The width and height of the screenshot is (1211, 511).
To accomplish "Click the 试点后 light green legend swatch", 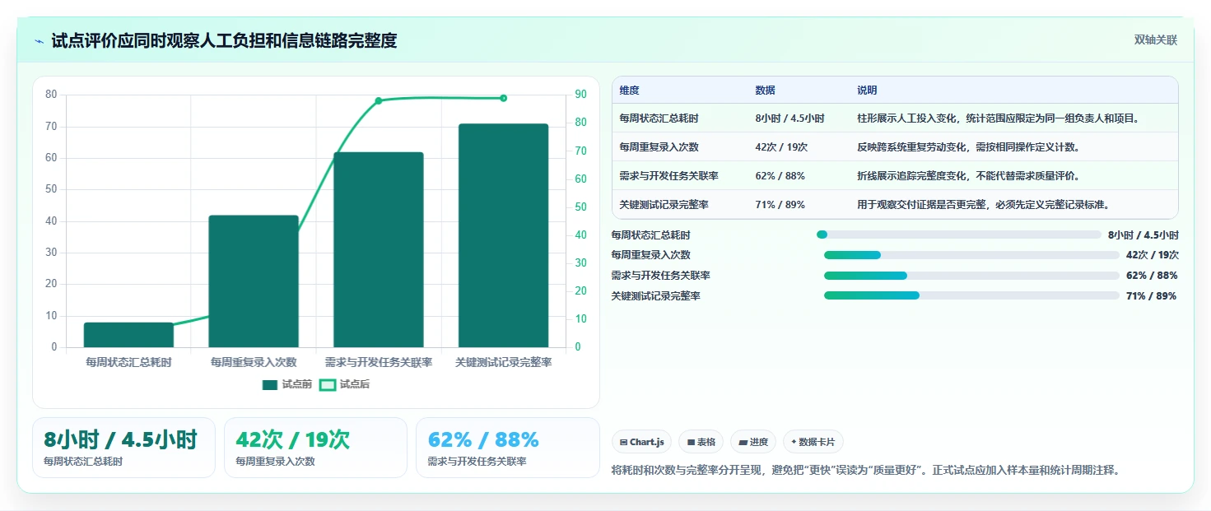I will click(x=328, y=384).
